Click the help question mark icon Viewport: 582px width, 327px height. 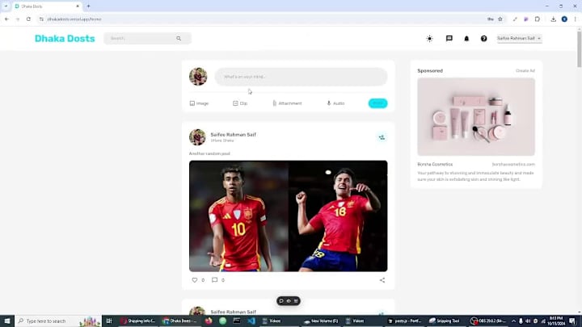coord(483,39)
